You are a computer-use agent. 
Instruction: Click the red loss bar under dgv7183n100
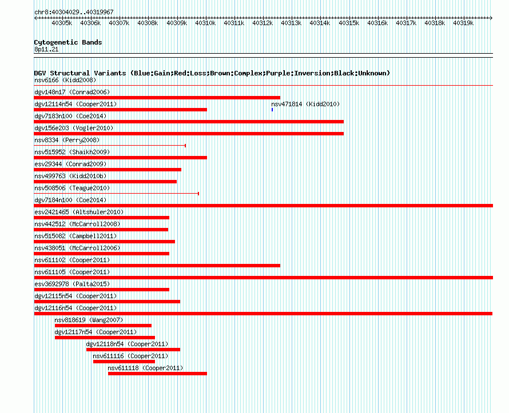[189, 122]
